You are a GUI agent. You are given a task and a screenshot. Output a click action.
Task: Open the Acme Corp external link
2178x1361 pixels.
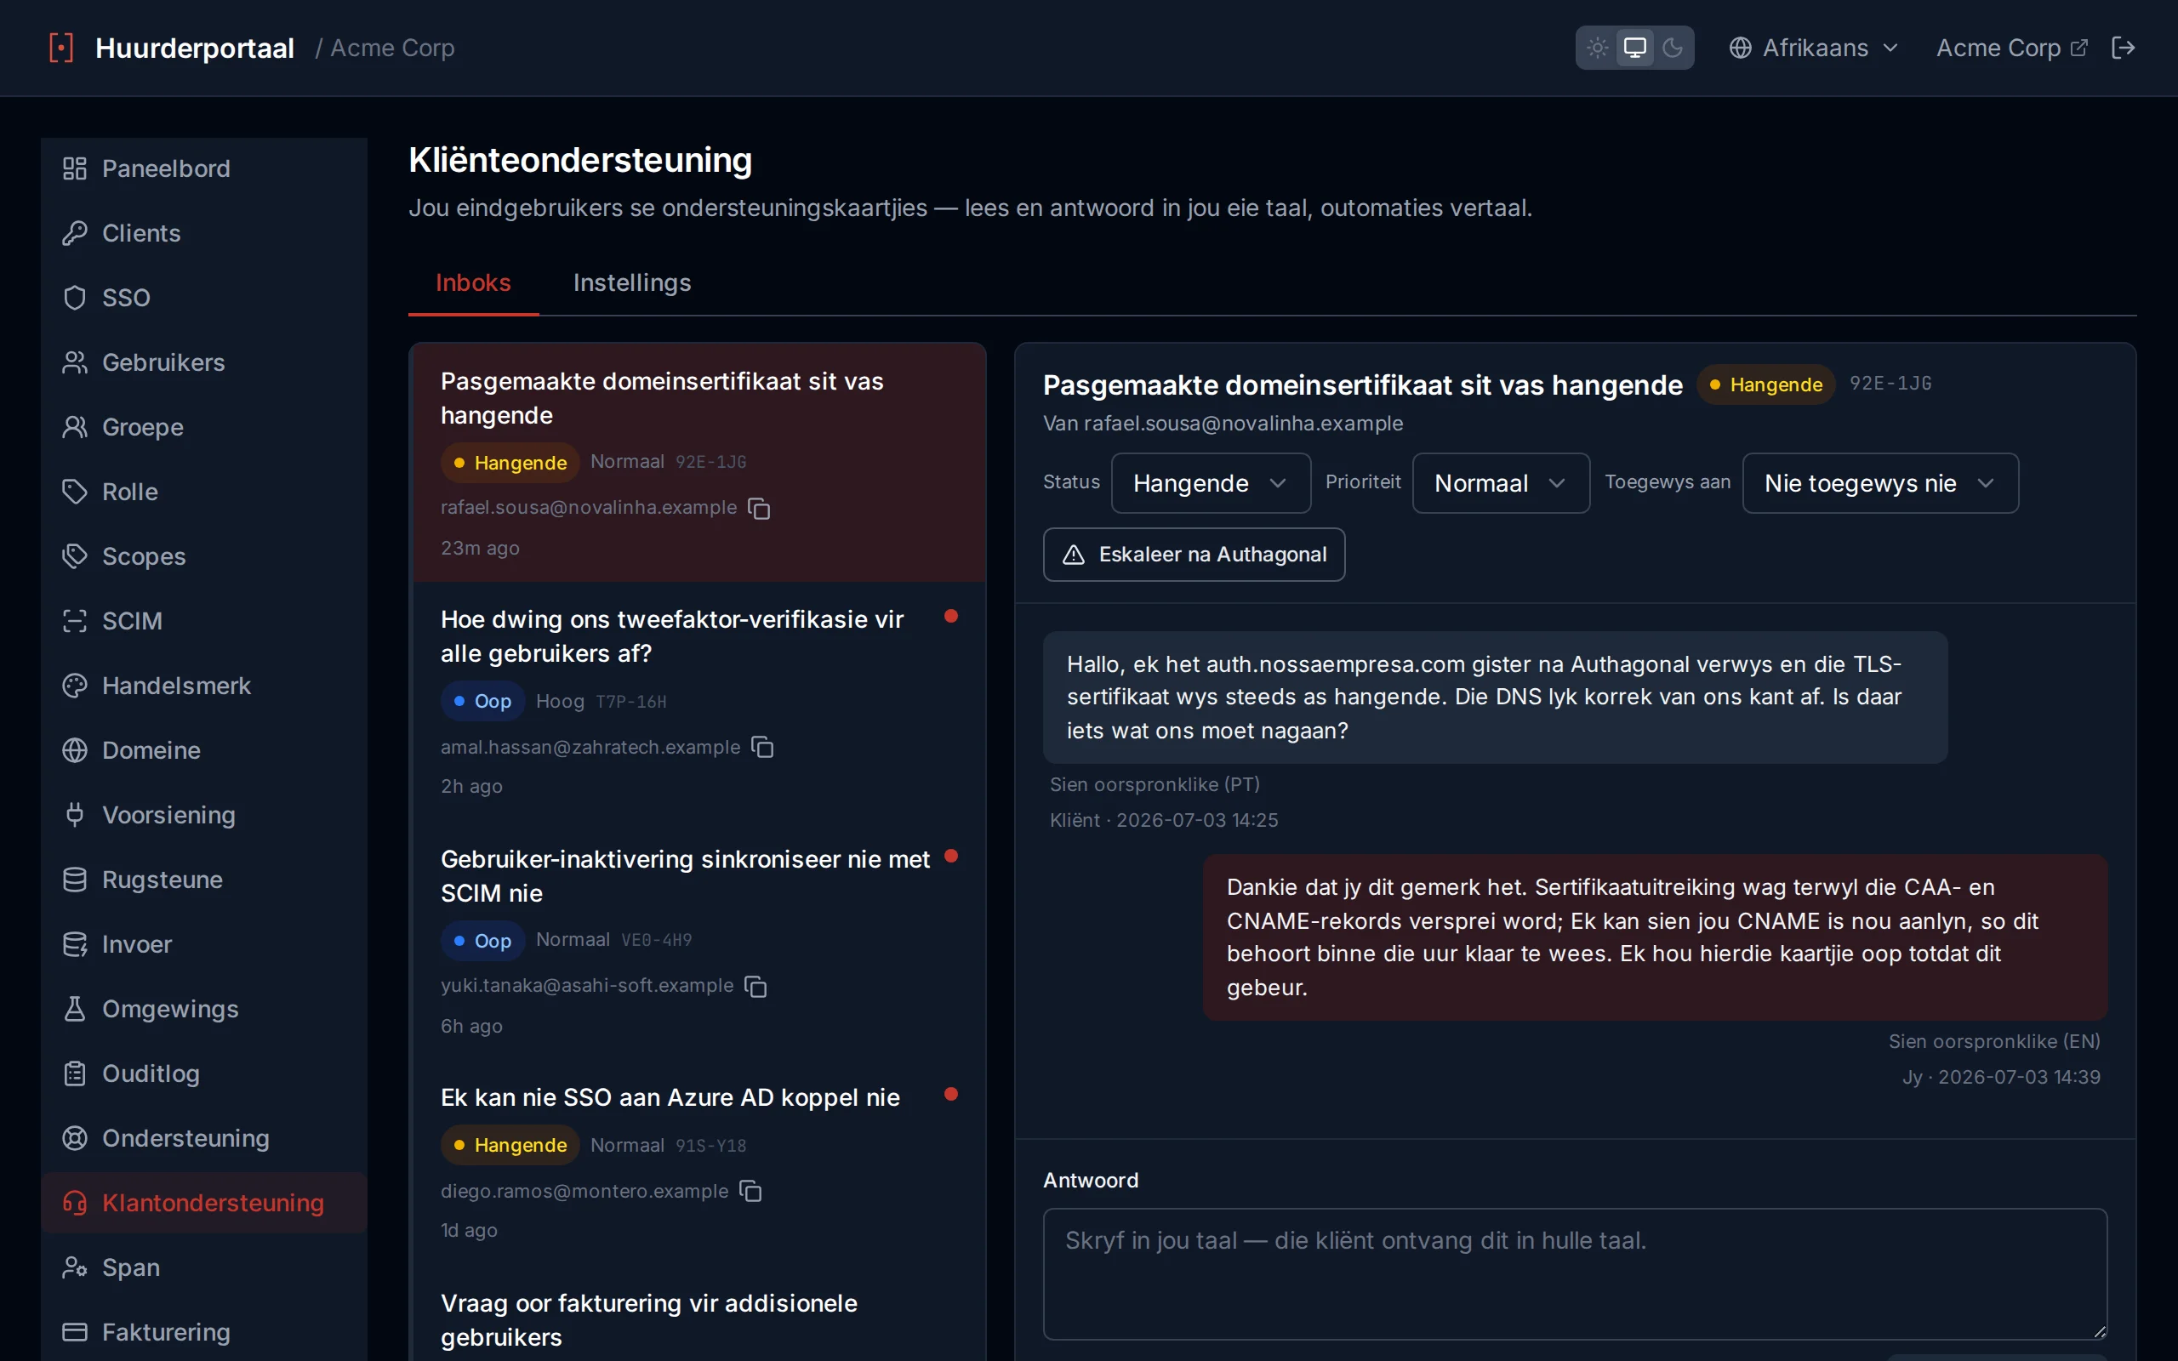(2011, 48)
